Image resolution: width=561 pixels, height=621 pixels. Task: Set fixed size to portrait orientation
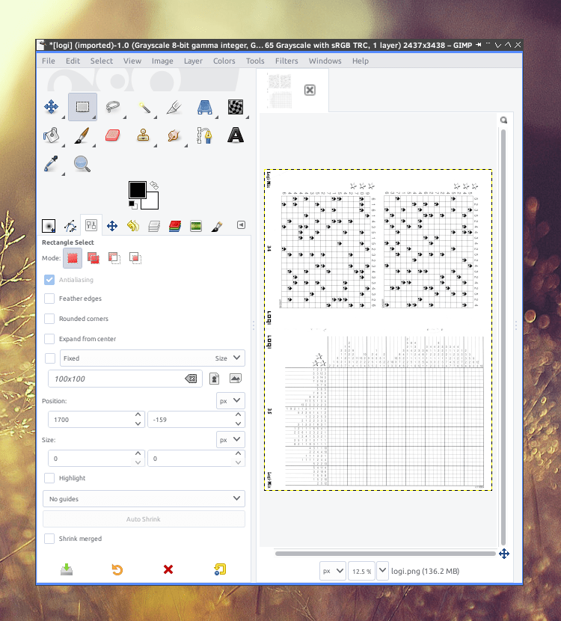(x=214, y=379)
